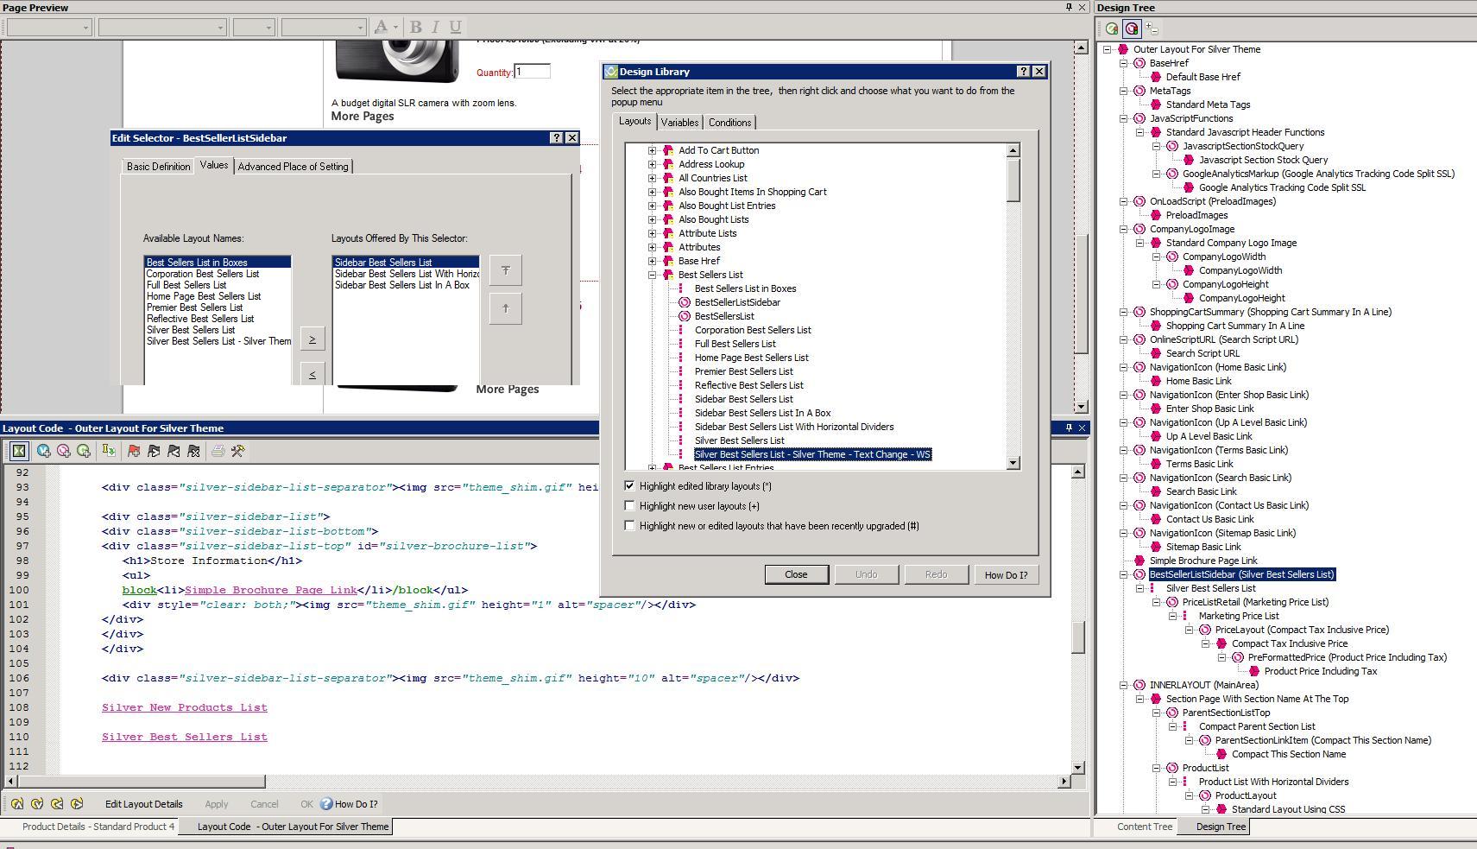Click the Quantity input field
The width and height of the screenshot is (1477, 849).
532,72
